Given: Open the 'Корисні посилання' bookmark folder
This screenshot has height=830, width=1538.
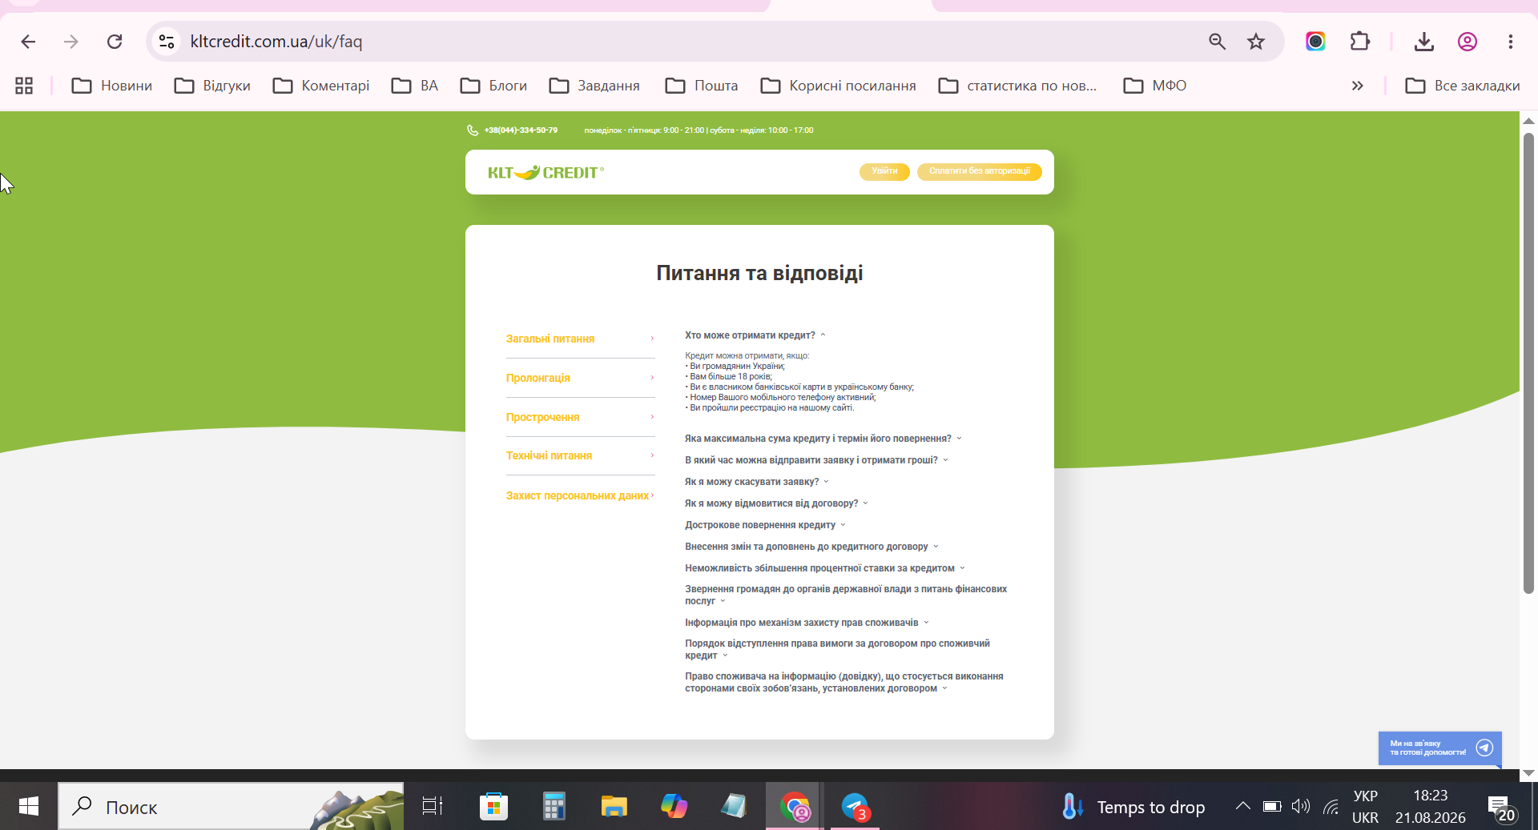Looking at the screenshot, I should [838, 86].
